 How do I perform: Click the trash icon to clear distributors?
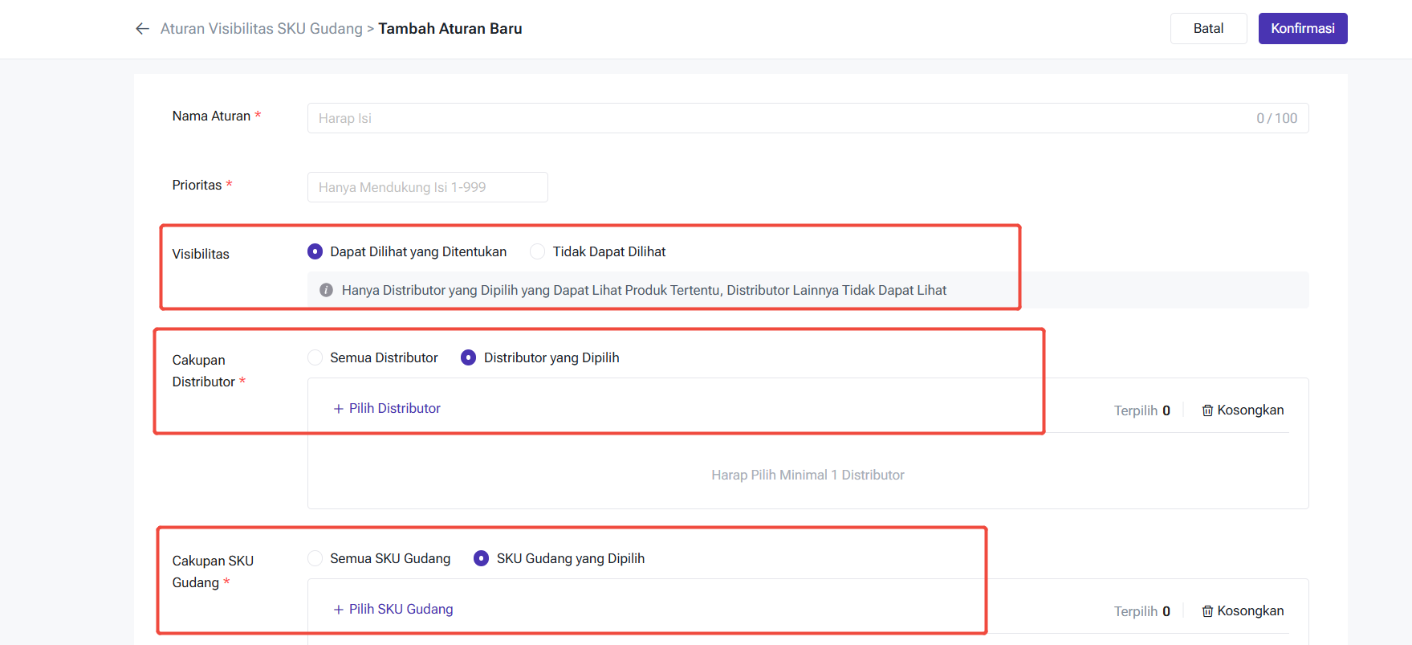(x=1207, y=410)
